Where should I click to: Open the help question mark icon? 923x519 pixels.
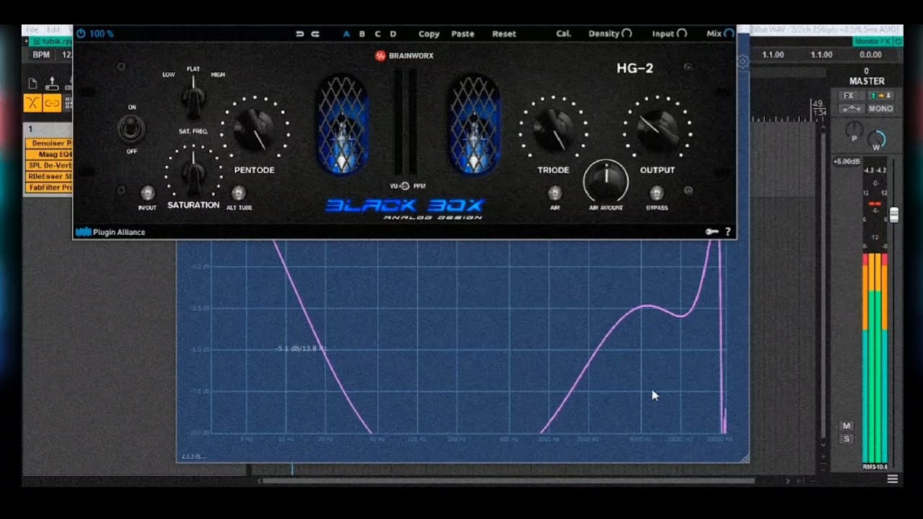[728, 232]
